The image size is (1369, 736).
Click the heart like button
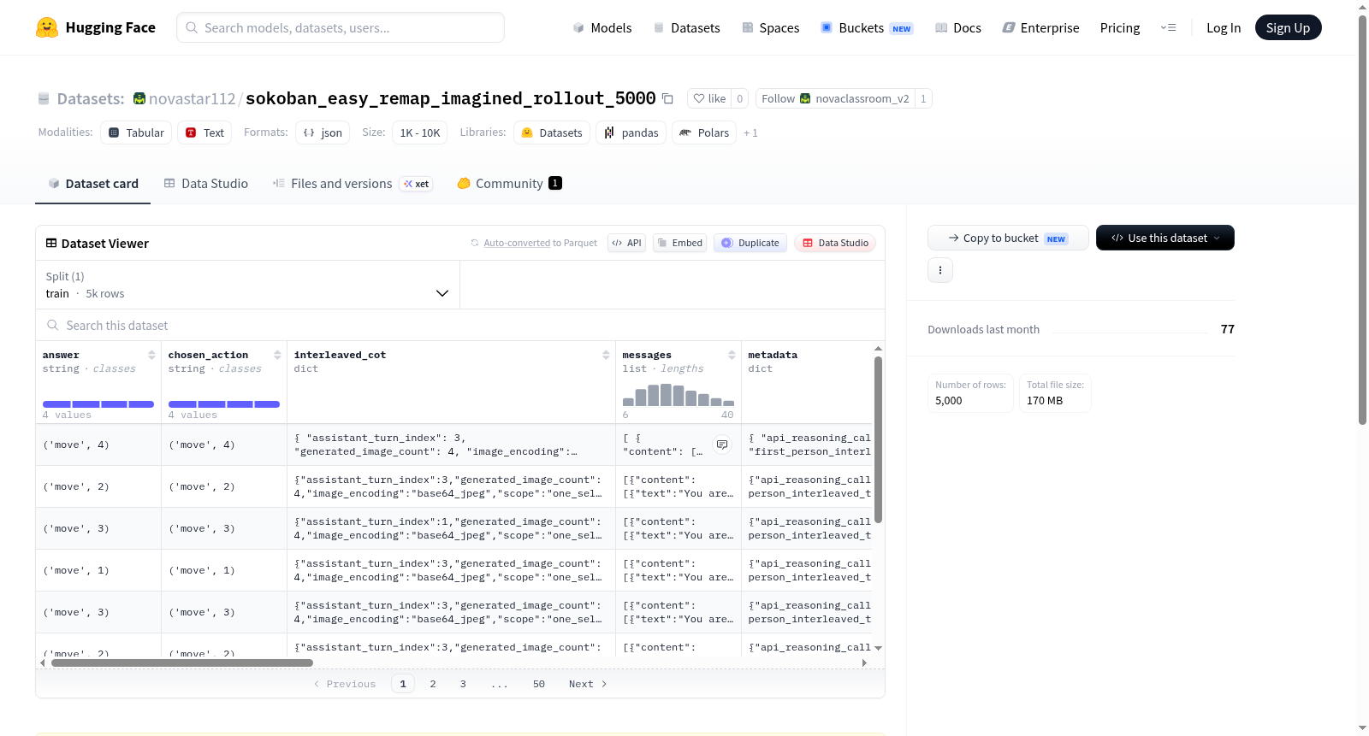pyautogui.click(x=709, y=98)
